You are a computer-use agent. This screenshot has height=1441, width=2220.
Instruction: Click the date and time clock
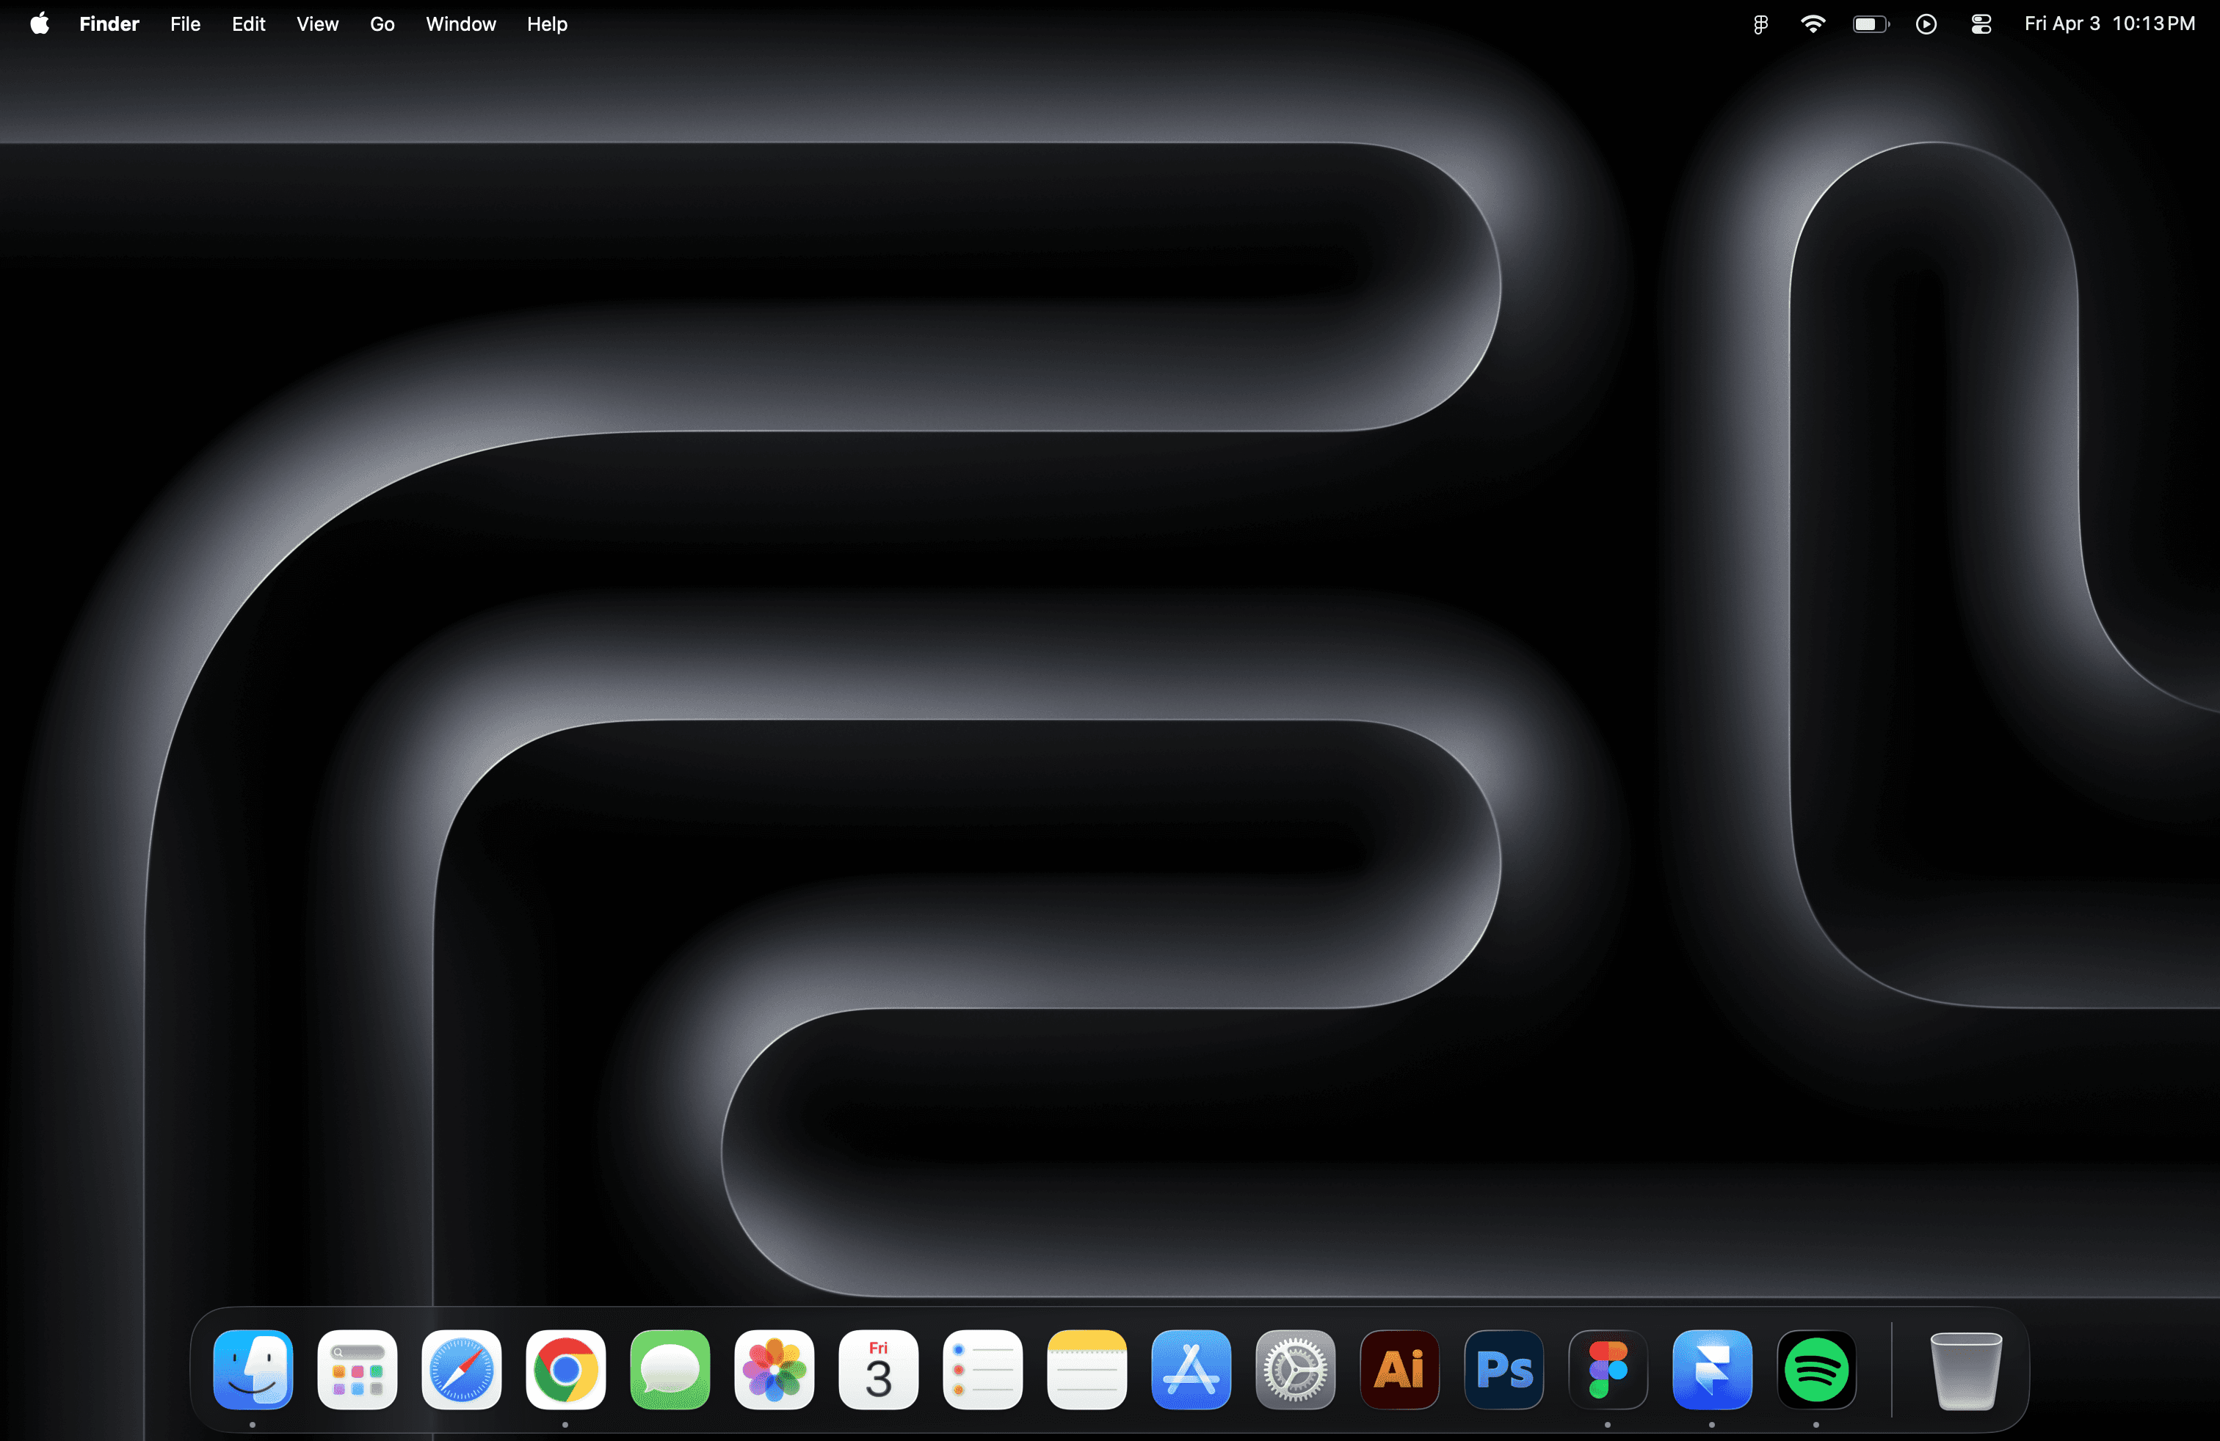click(x=2109, y=24)
